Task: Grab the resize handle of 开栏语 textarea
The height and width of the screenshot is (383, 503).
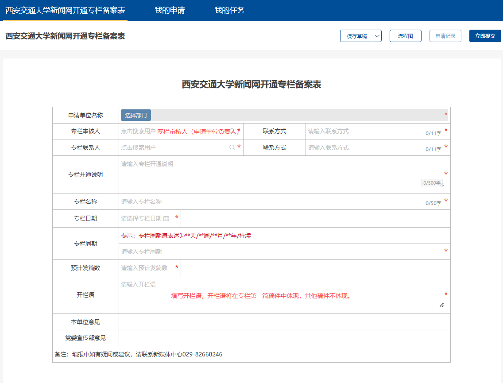Action: click(x=441, y=305)
